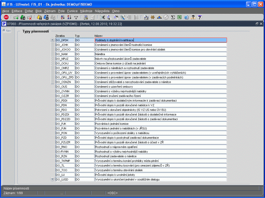The image size is (265, 198).
Task: Open the Dotaz menu
Action: click(29, 11)
